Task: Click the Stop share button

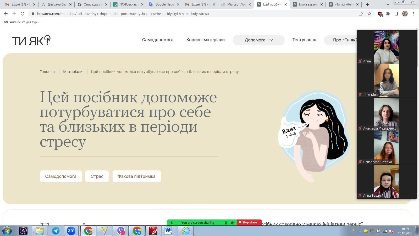Action: pos(249,222)
